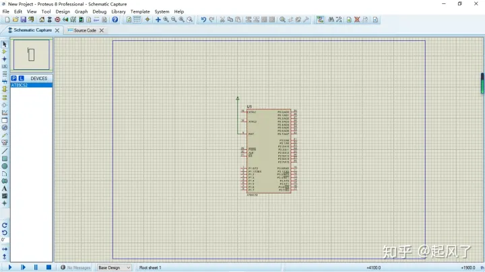Click the L library button in Devices panel
Viewport: 485px width, 272px height.
[x=22, y=79]
